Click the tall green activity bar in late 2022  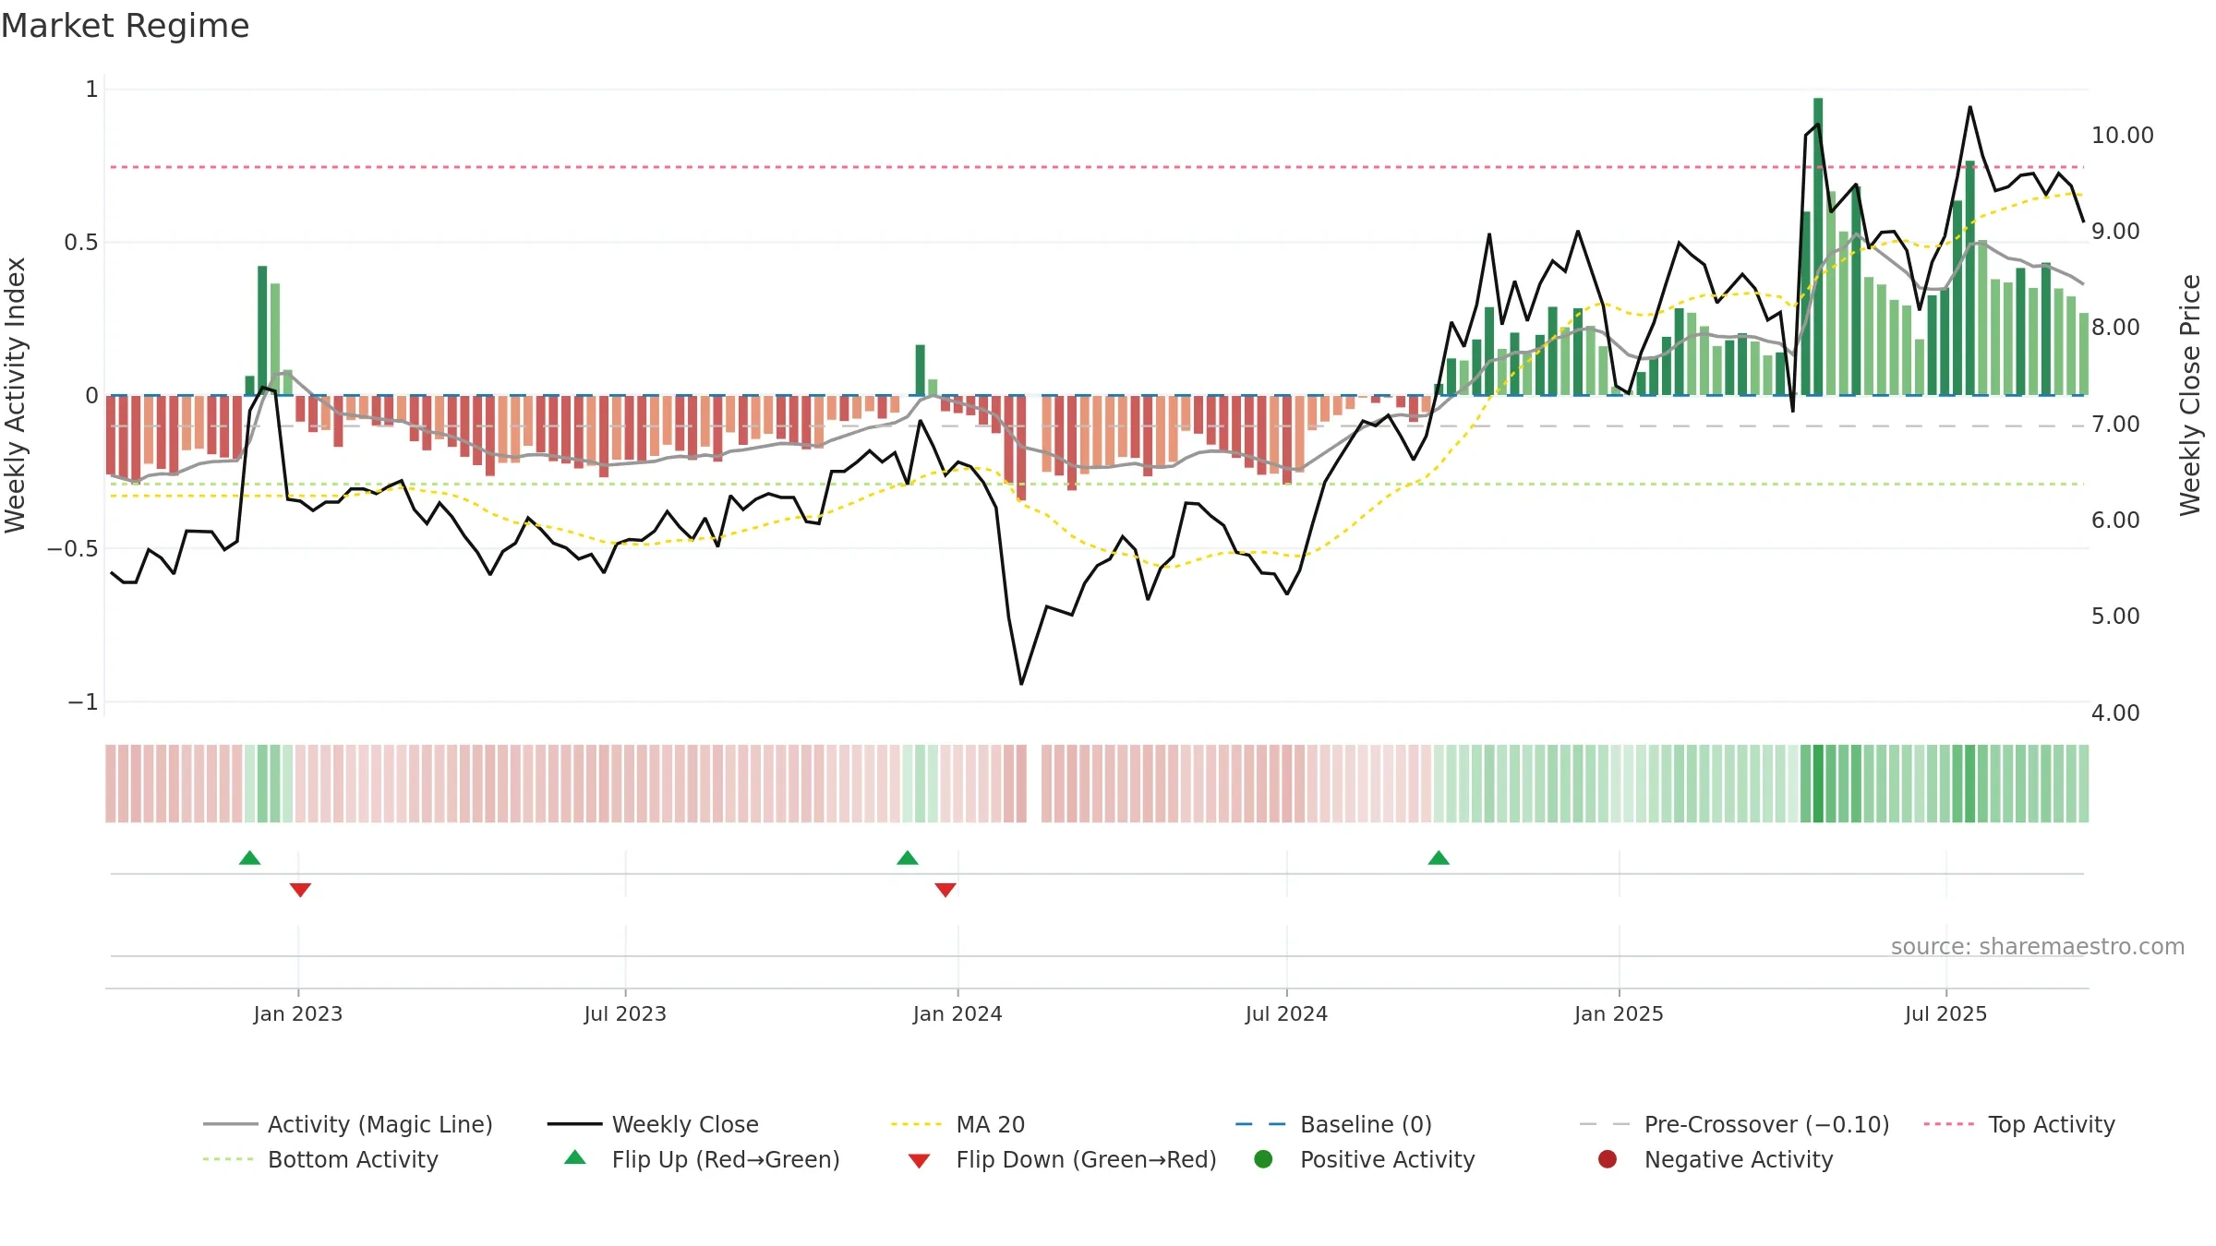262,330
